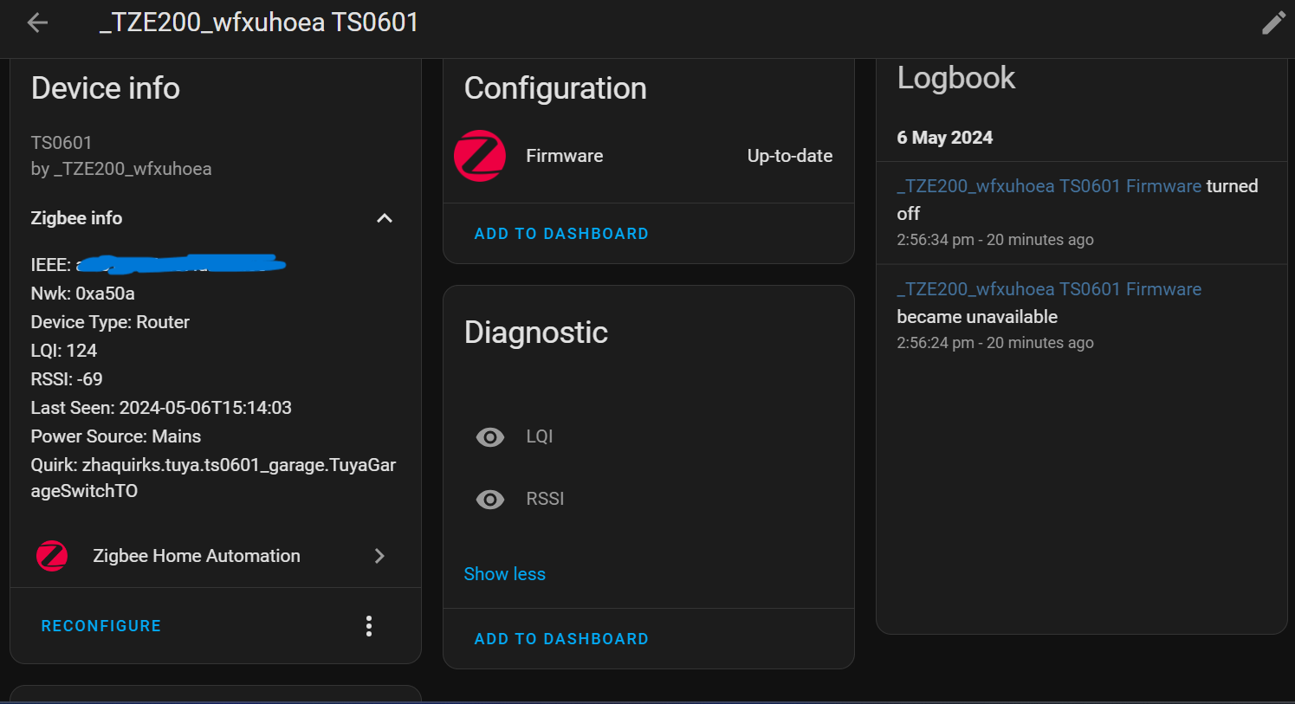Add Diagnostic entities to dashboard
The height and width of the screenshot is (704, 1295).
(561, 639)
